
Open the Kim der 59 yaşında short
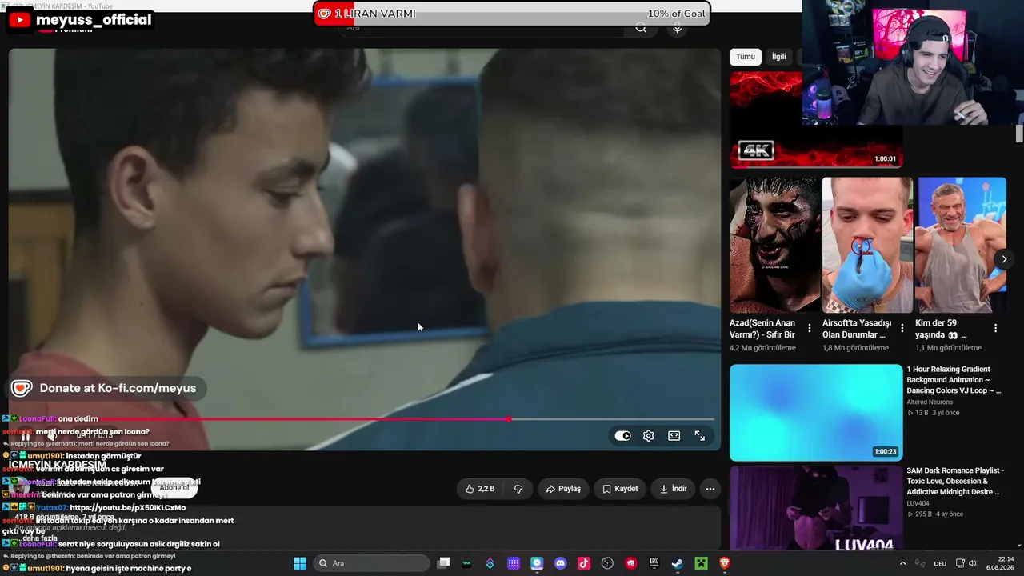pos(961,246)
